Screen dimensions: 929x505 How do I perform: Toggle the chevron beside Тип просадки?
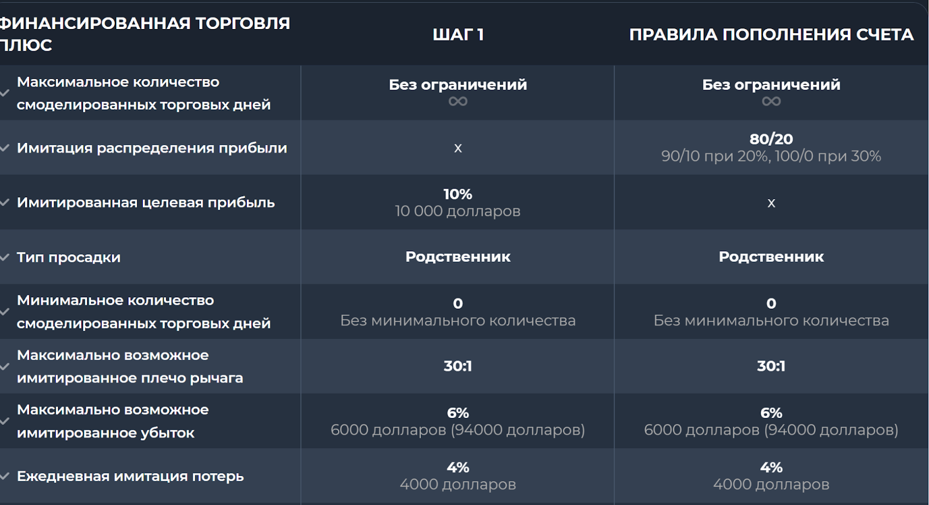pos(5,257)
